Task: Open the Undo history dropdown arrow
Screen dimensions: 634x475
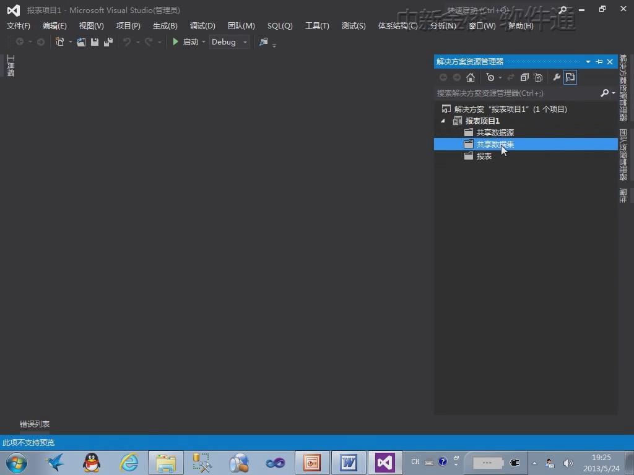Action: pyautogui.click(x=138, y=42)
